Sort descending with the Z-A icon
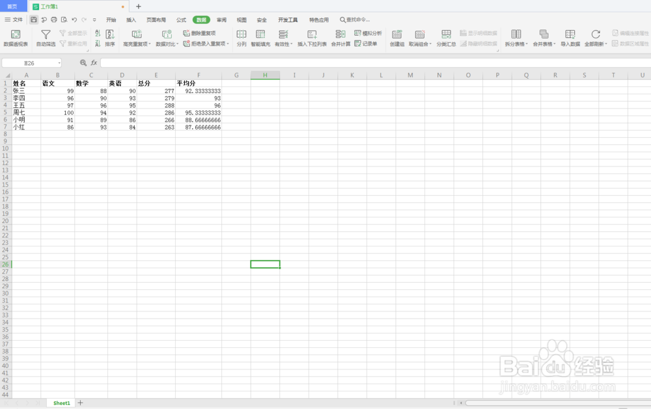Screen dimensions: 651x409 click(98, 43)
